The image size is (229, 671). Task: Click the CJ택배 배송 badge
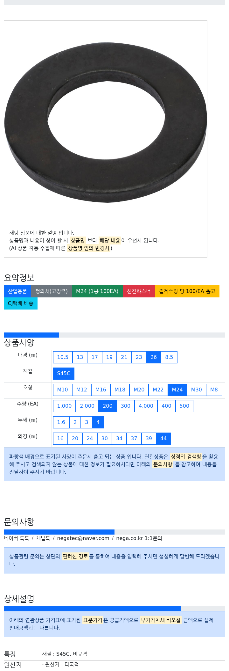click(x=21, y=303)
